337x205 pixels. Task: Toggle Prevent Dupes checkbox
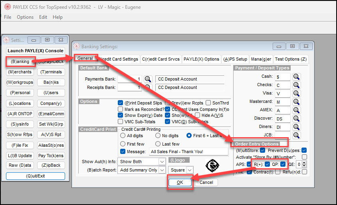304,150
